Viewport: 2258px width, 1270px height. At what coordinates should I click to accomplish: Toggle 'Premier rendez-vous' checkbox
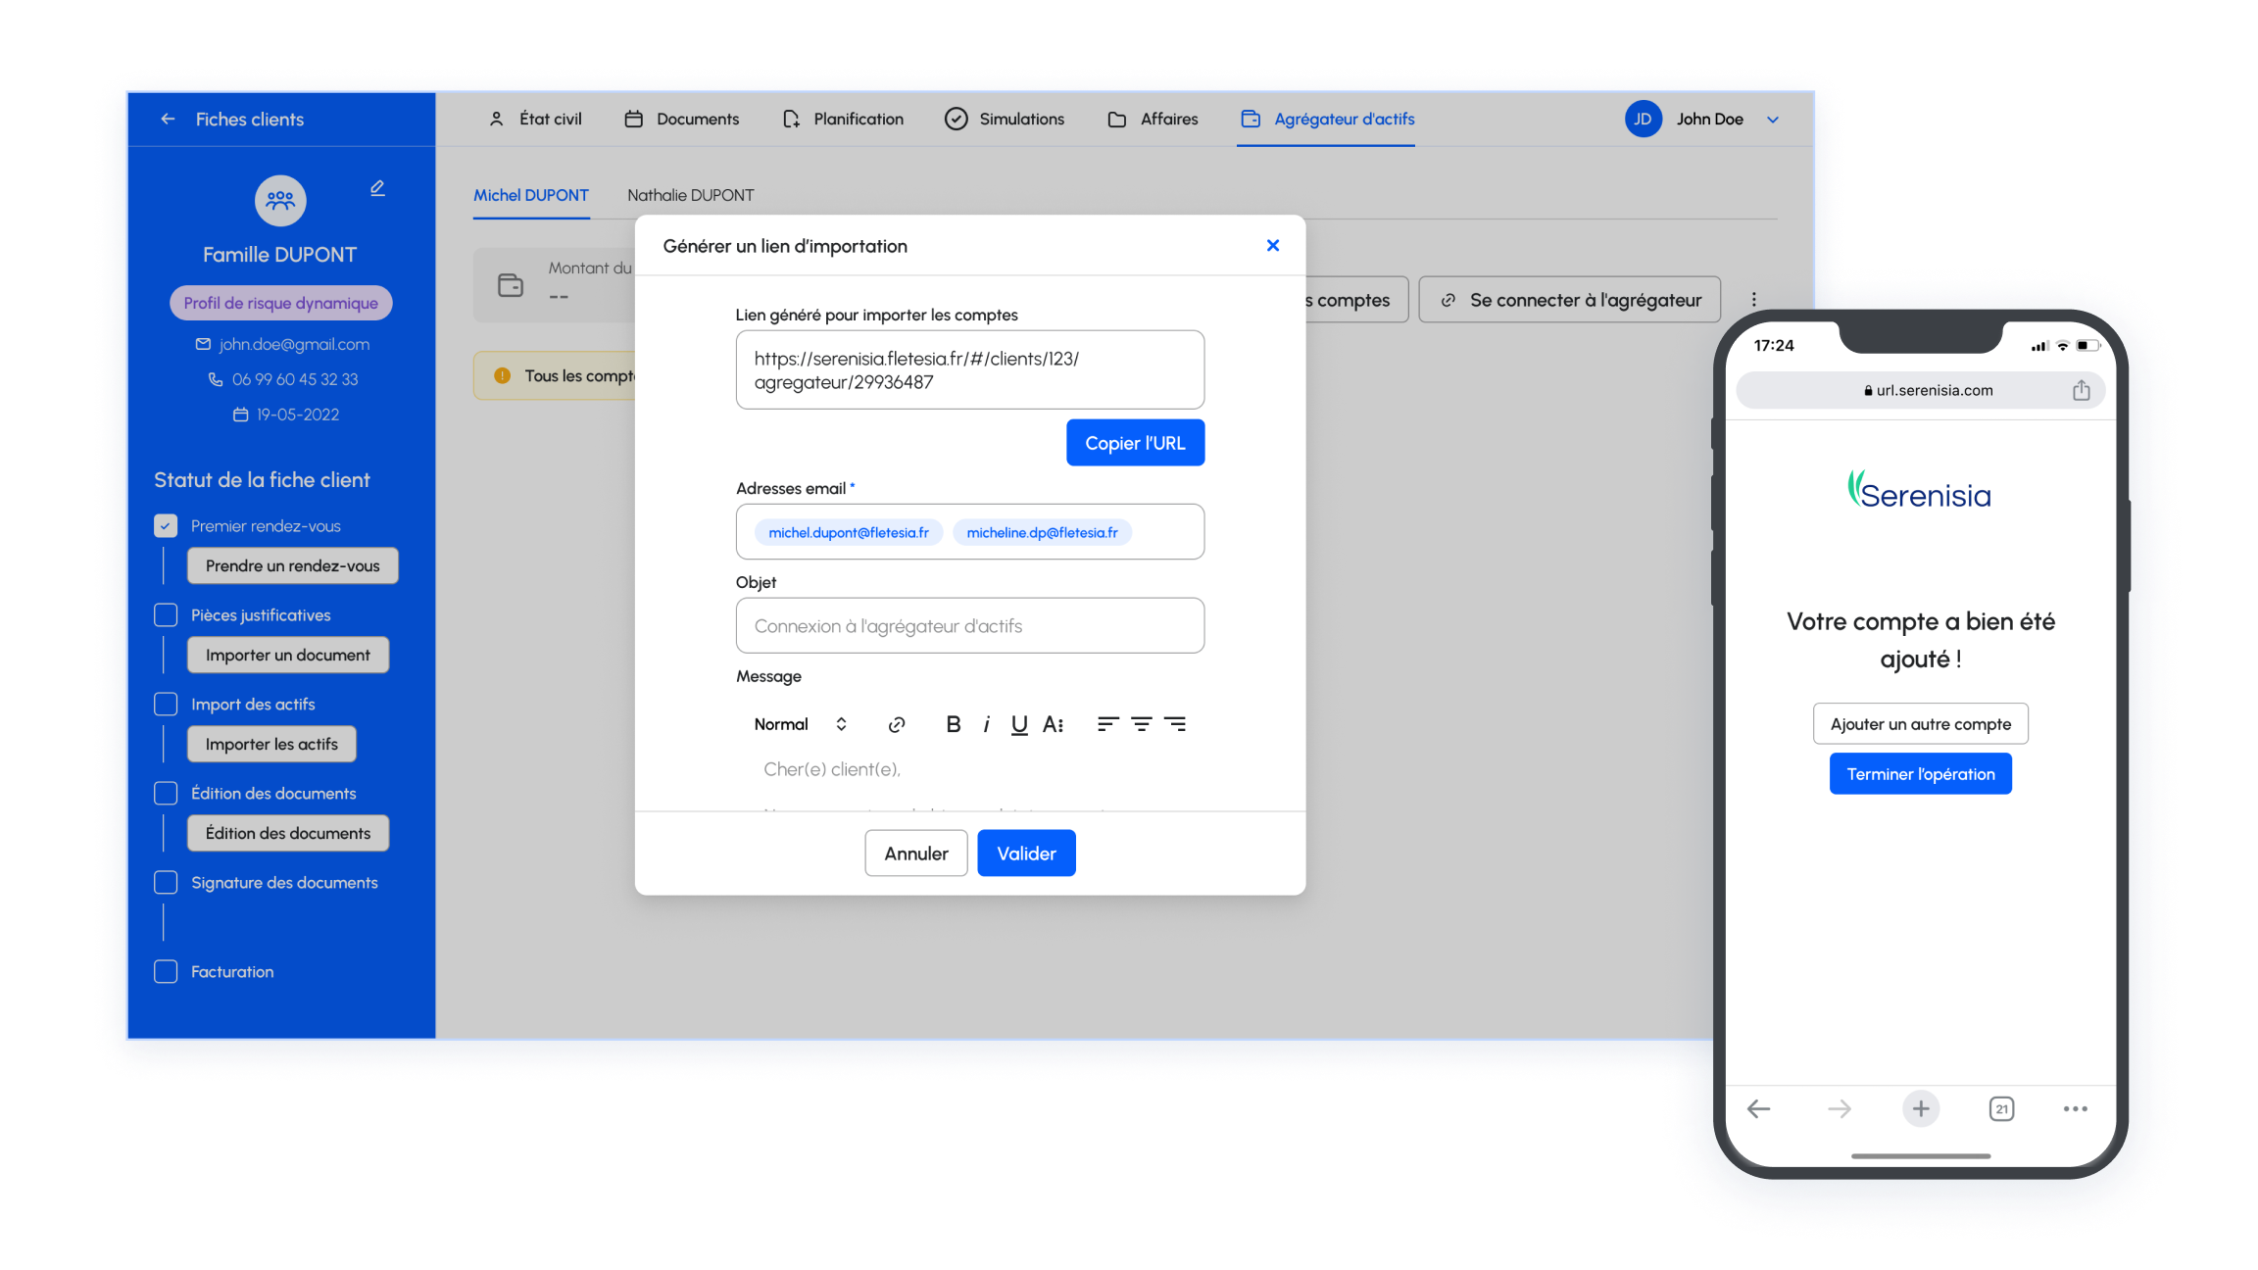(x=166, y=524)
